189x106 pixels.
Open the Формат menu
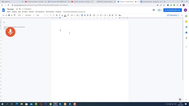(x=31, y=12)
